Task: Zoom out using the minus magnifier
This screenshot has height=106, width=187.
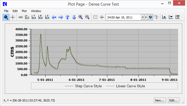Action: click(87, 17)
